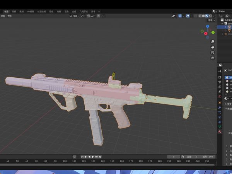232x174 pixels.
Task: Open the Material properties tab
Action: click(x=220, y=132)
